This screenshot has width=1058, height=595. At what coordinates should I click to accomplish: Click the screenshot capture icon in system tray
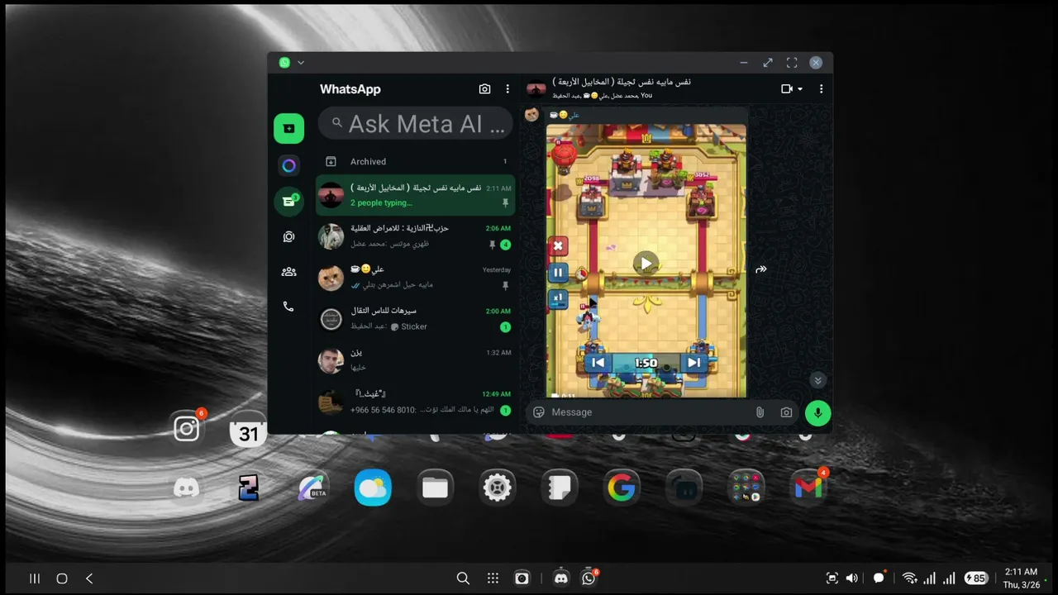tap(832, 578)
